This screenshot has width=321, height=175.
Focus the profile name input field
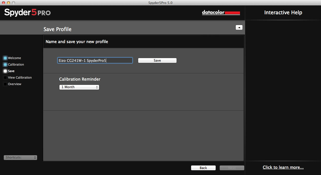click(95, 61)
